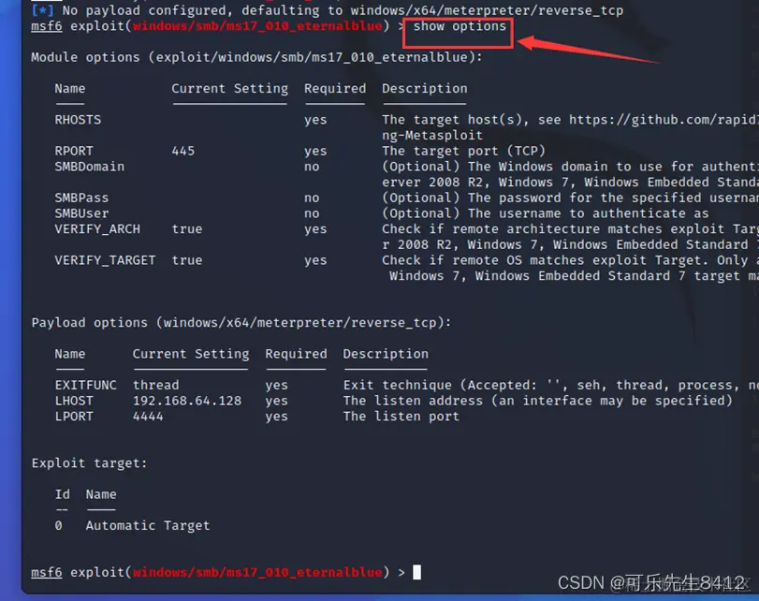
Task: Click the Current Setting header in payload table
Action: (x=191, y=354)
